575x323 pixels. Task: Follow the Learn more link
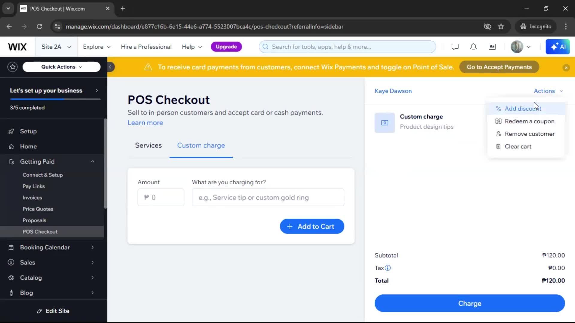[x=145, y=123]
